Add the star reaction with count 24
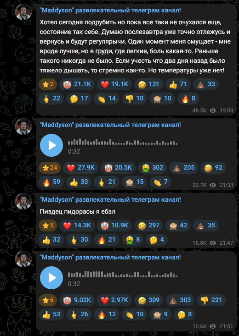Image resolution: width=239 pixels, height=336 pixels. click(50, 167)
